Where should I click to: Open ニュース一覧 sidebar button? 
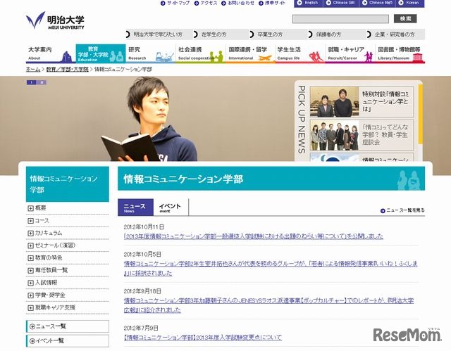point(68,326)
